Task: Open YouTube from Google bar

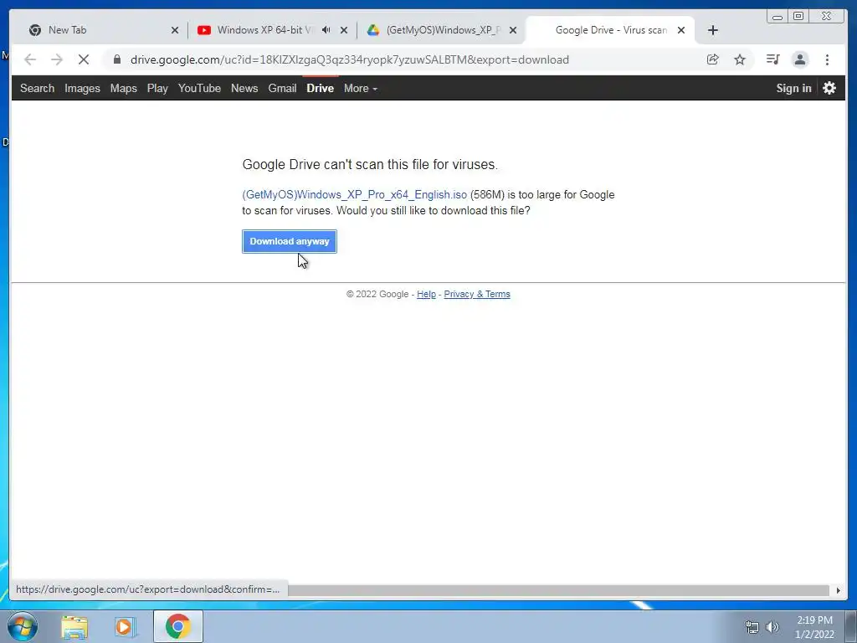Action: tap(199, 88)
